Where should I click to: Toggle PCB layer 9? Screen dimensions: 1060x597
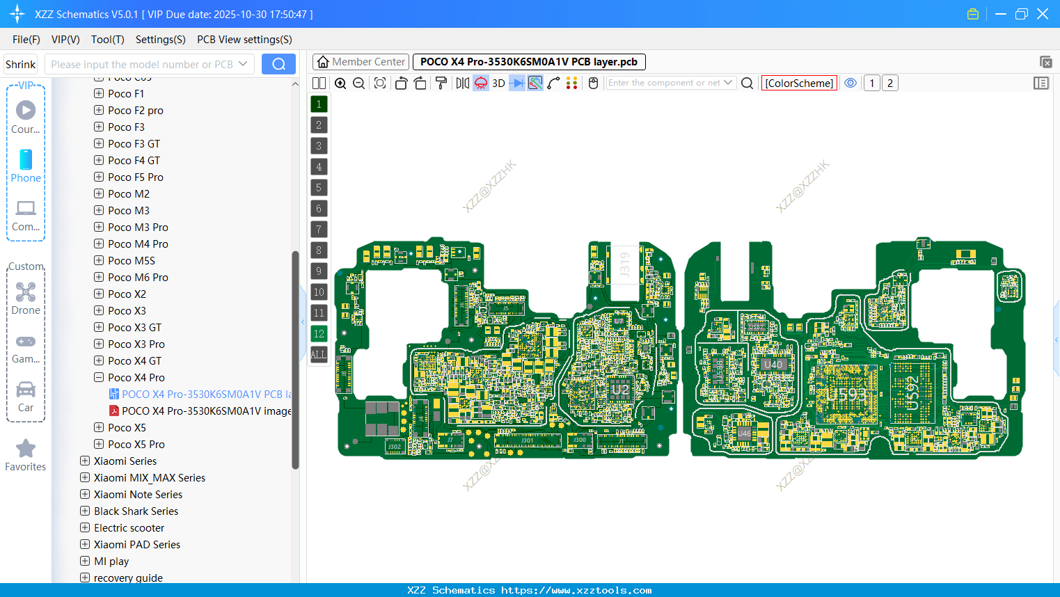point(319,271)
